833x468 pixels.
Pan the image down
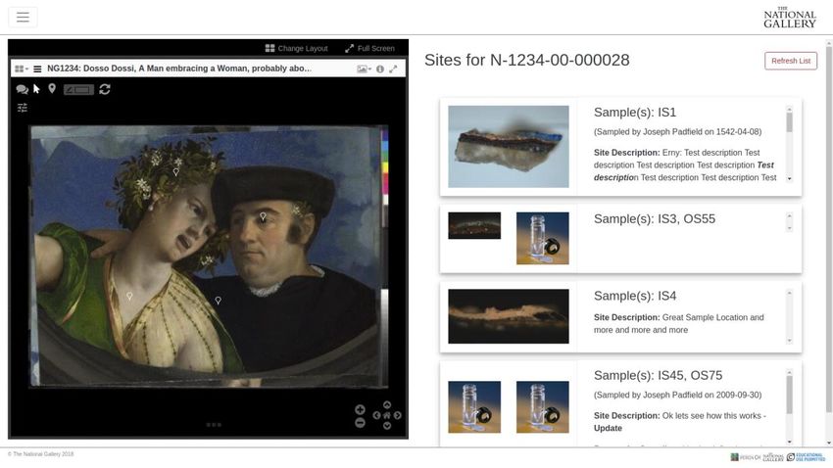click(387, 426)
